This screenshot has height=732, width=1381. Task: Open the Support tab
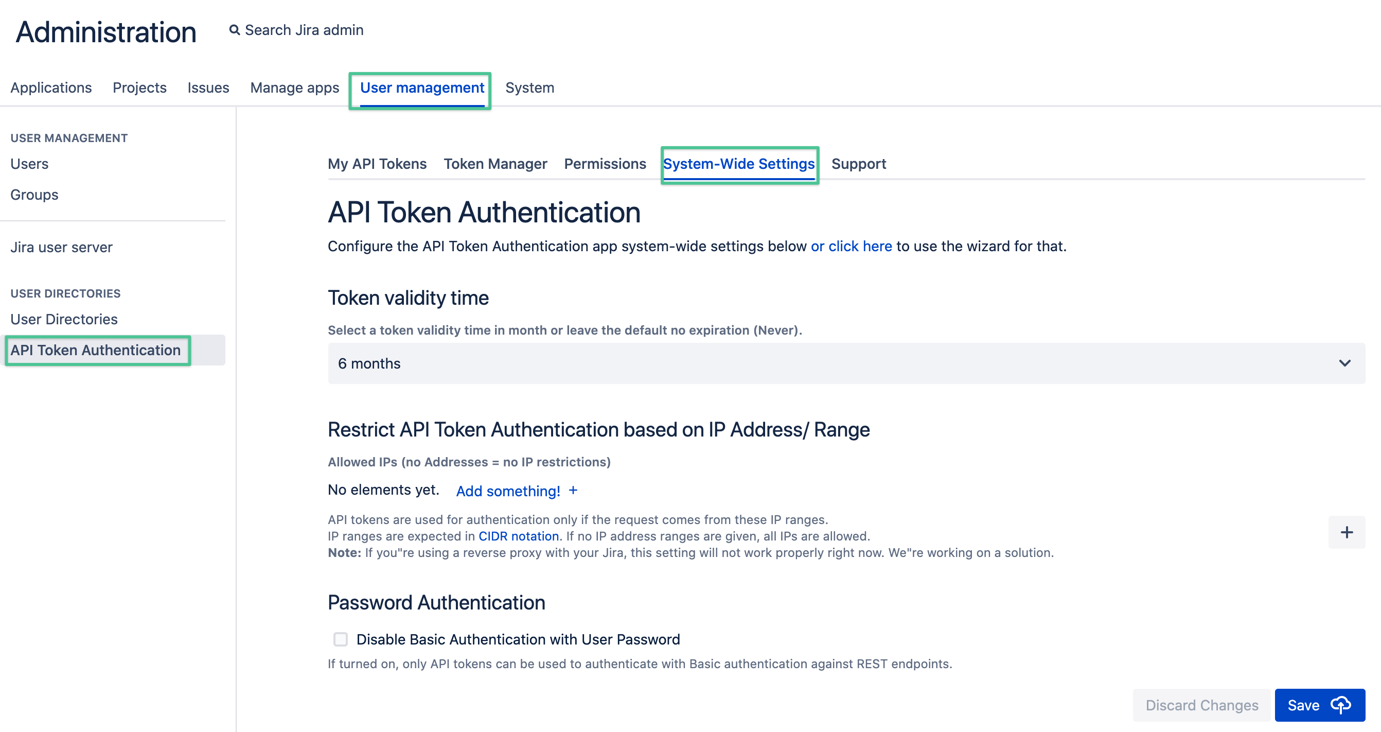[858, 164]
